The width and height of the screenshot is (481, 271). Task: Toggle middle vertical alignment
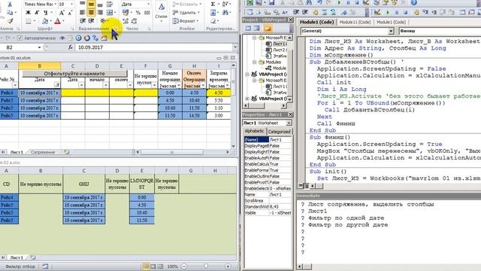(x=91, y=5)
